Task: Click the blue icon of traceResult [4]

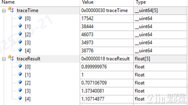Action: [20, 98]
